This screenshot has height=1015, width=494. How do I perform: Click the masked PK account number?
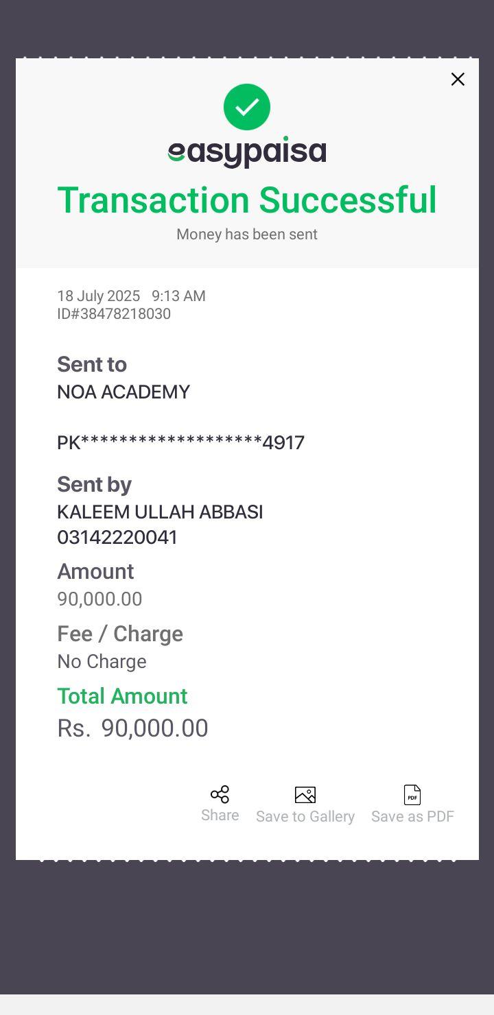(x=180, y=443)
